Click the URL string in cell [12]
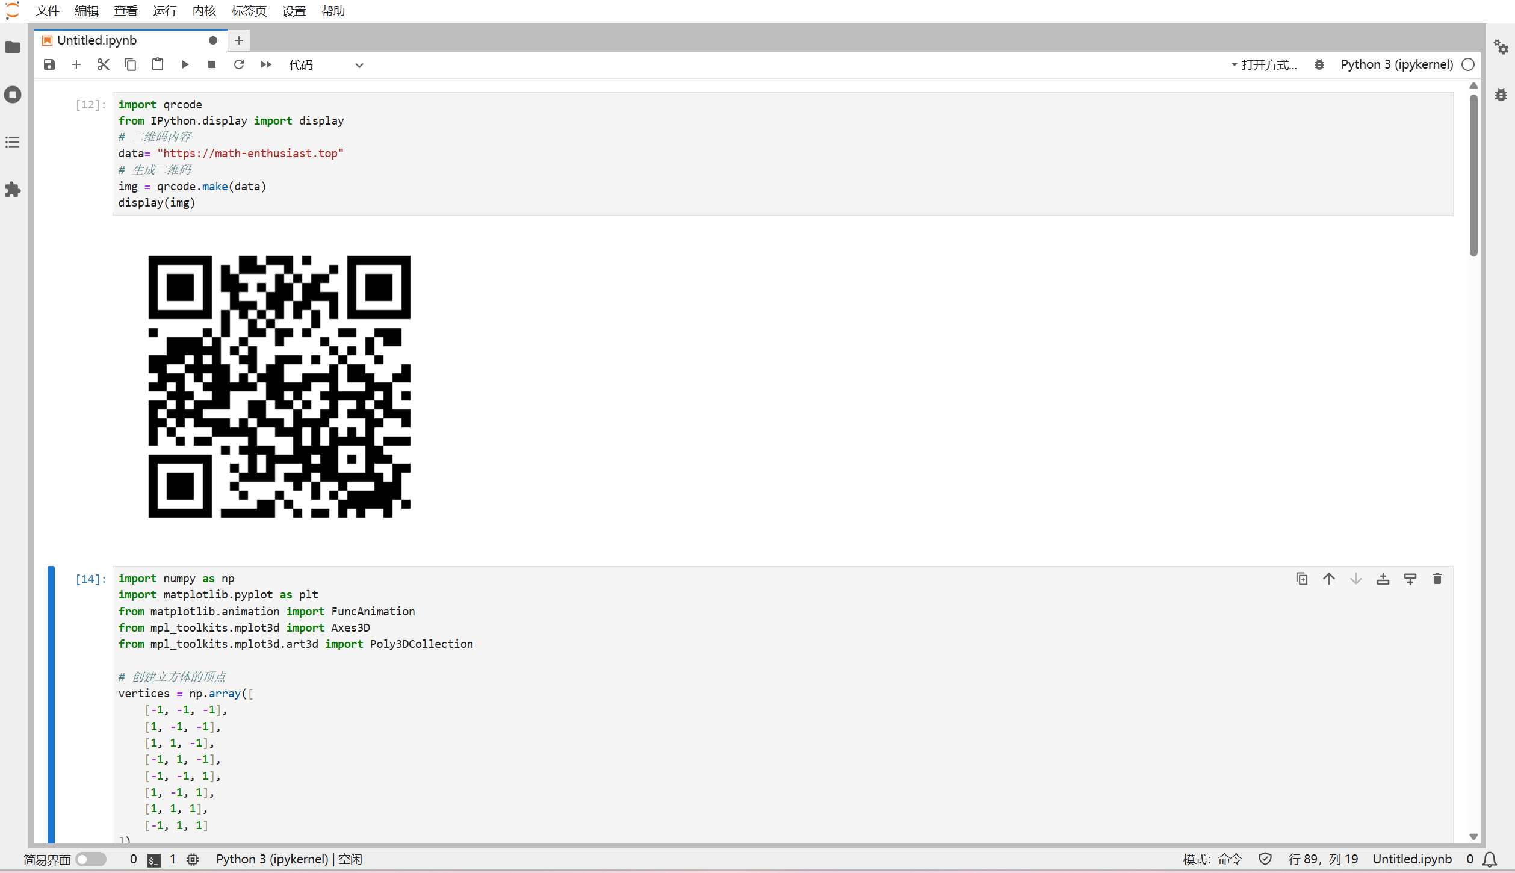The height and width of the screenshot is (873, 1515). coord(250,154)
